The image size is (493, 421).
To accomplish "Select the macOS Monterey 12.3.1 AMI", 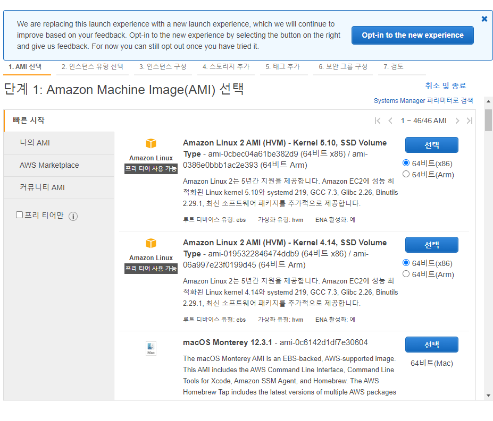I will click(432, 345).
